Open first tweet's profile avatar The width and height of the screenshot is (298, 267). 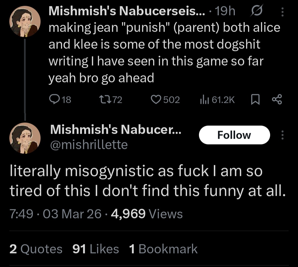click(25, 21)
